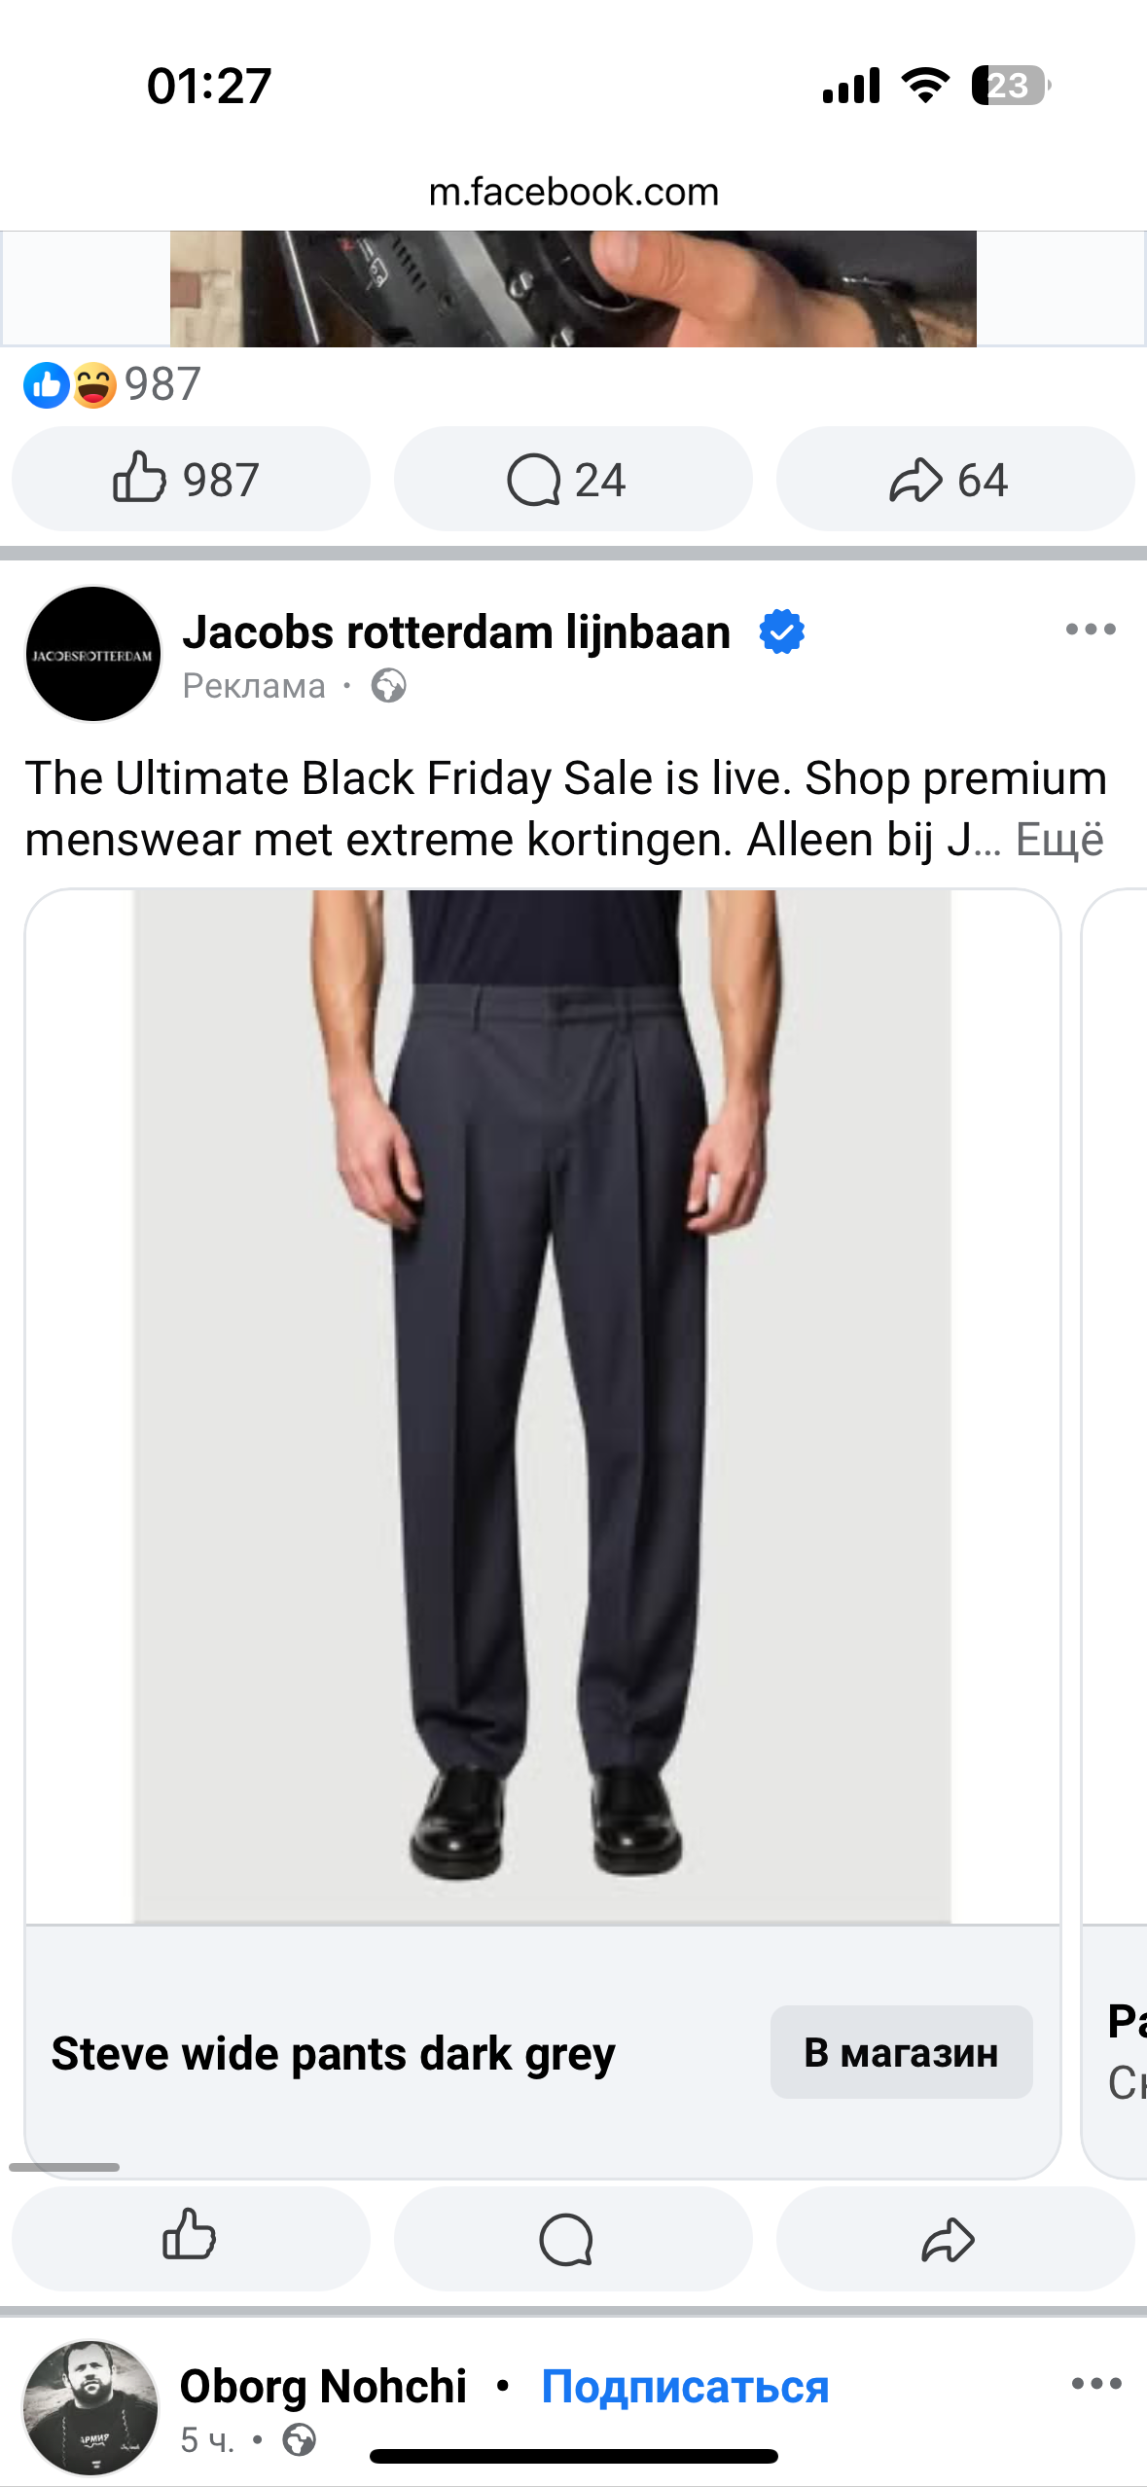
Task: Like the post with 987 likes
Action: (x=191, y=479)
